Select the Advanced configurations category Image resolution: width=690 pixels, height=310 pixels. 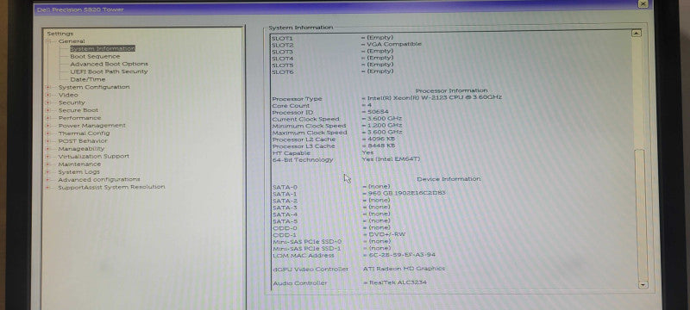click(98, 180)
